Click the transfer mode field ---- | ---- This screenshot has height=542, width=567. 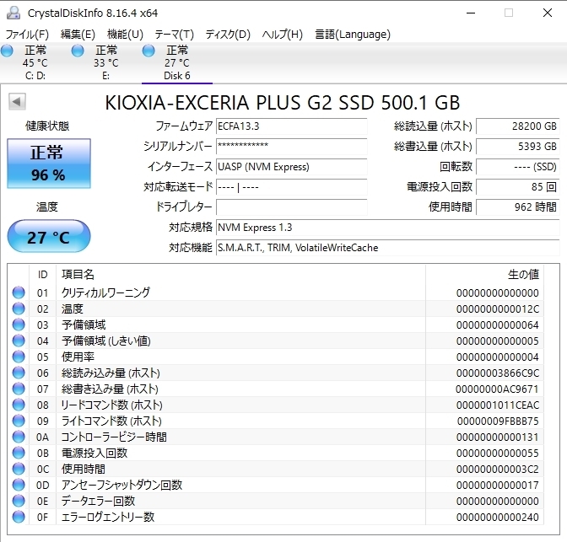[x=291, y=187]
